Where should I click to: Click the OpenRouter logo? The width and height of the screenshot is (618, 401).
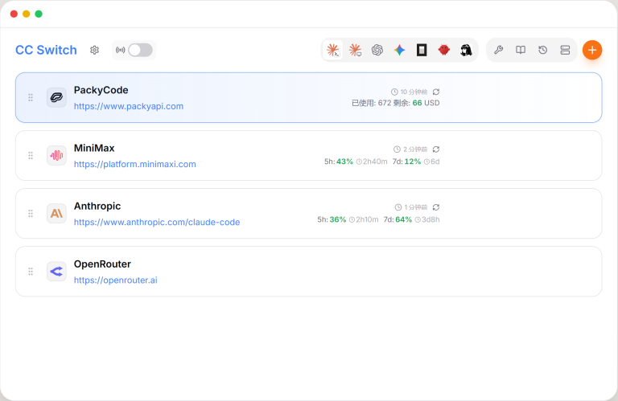pos(56,271)
